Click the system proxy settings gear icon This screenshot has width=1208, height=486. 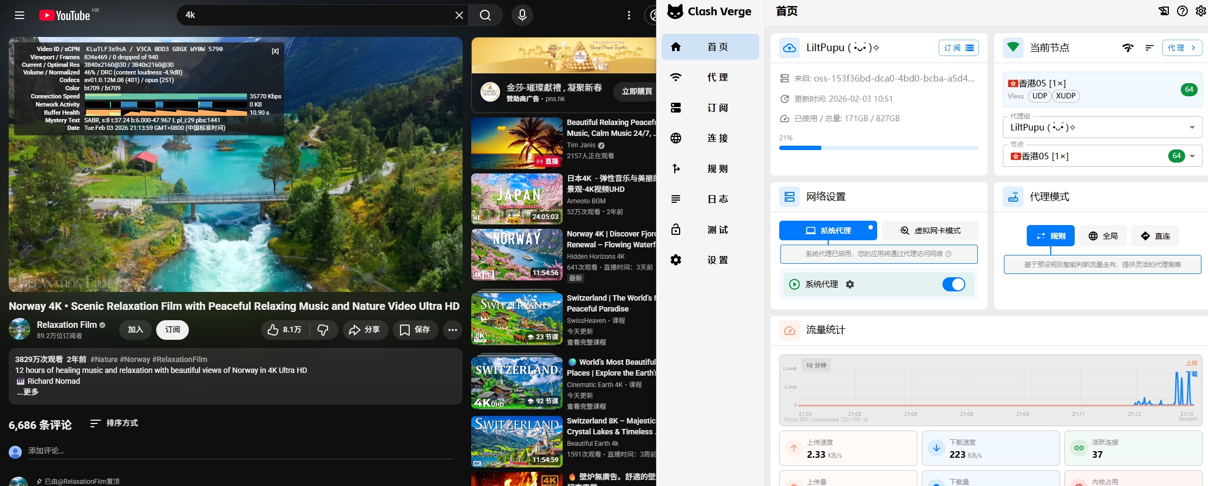coord(850,284)
